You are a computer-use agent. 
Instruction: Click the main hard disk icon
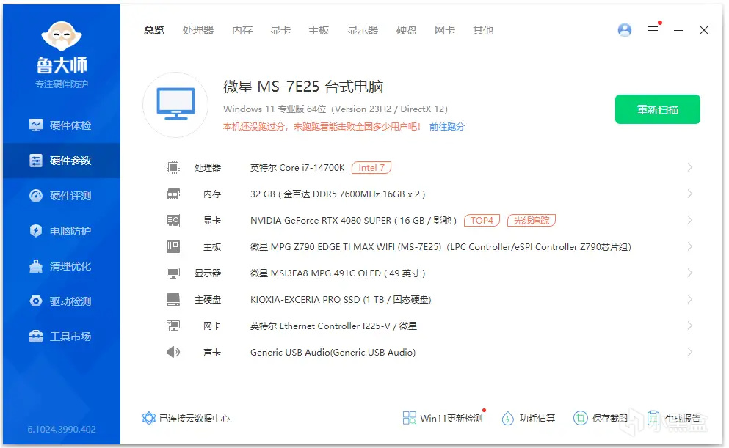point(173,299)
